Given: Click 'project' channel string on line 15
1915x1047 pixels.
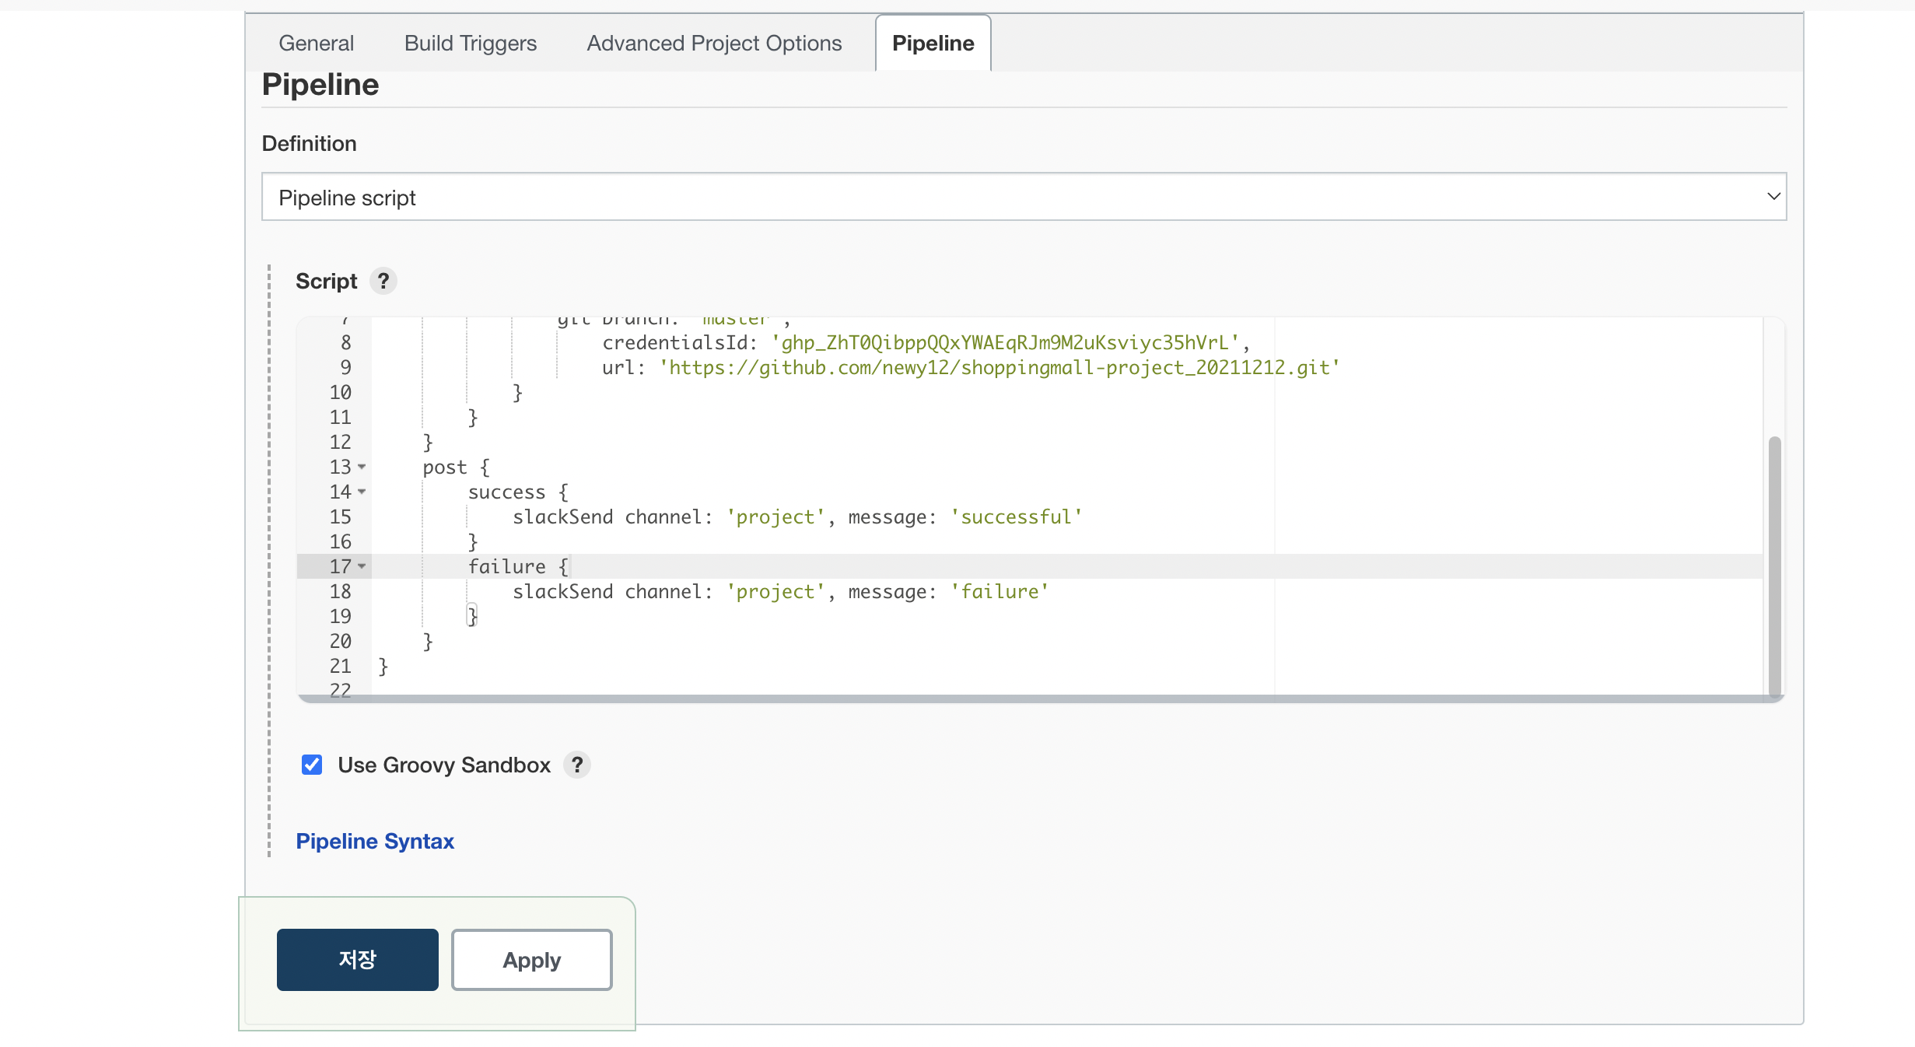Looking at the screenshot, I should [775, 516].
